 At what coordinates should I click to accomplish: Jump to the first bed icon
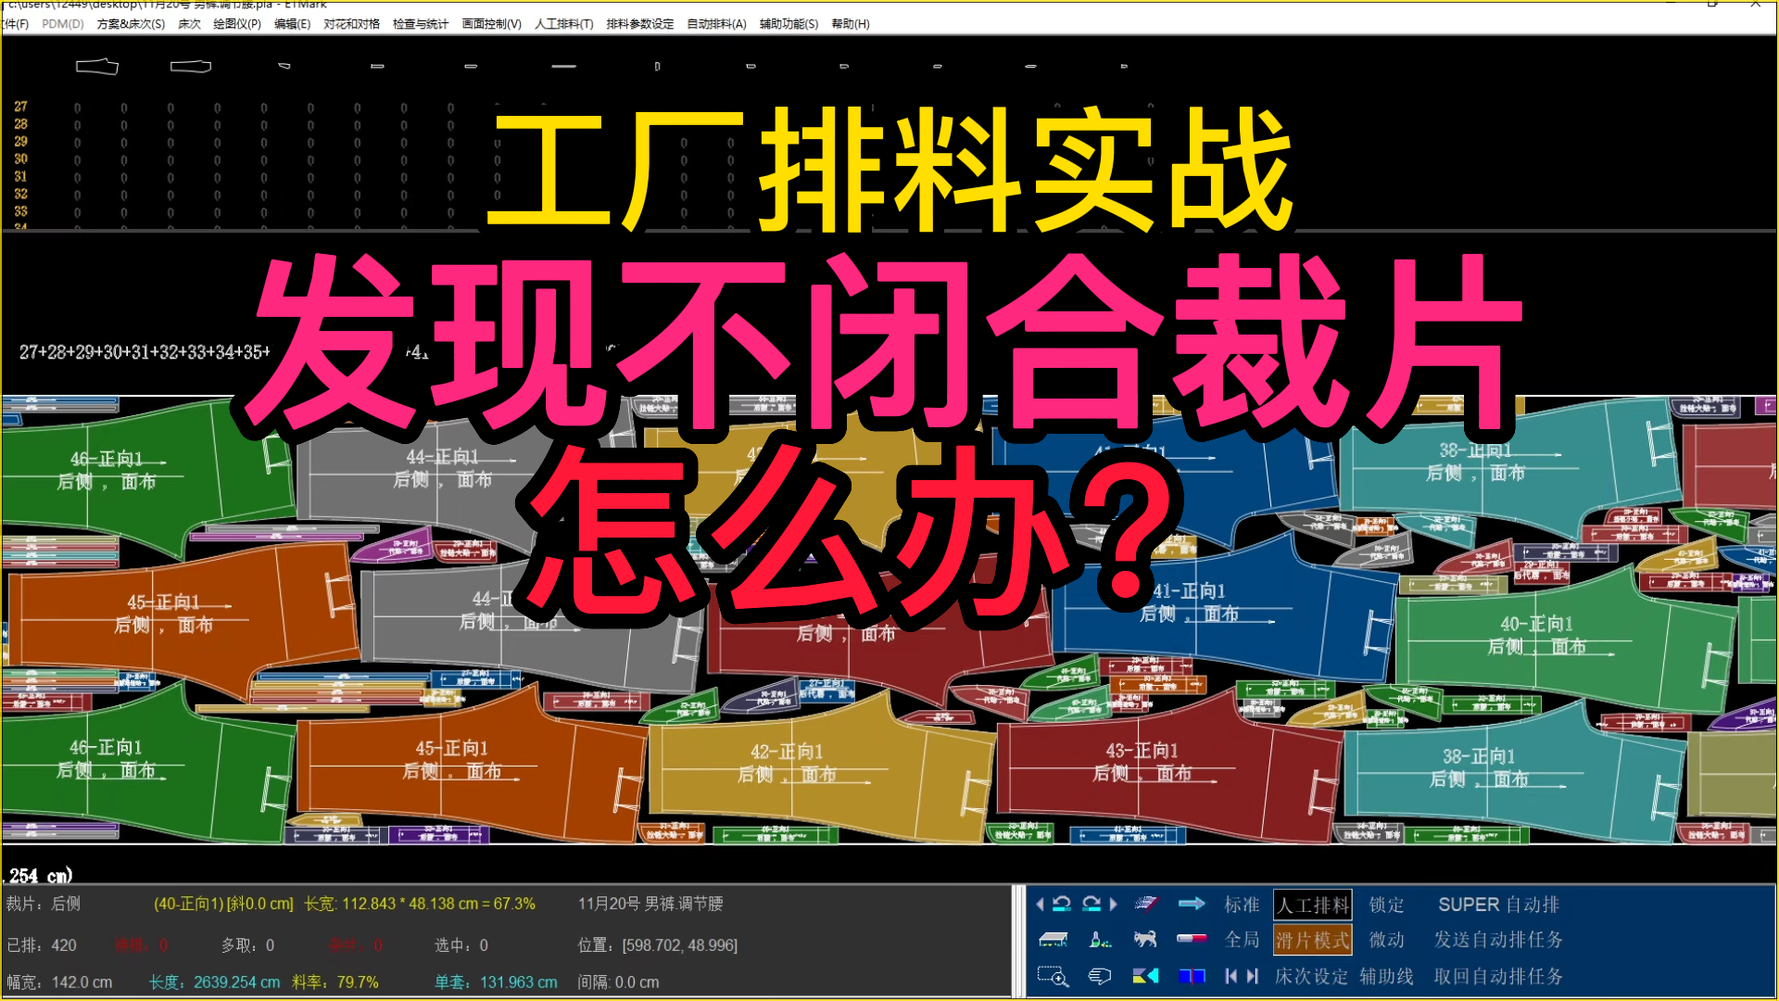tap(1230, 976)
